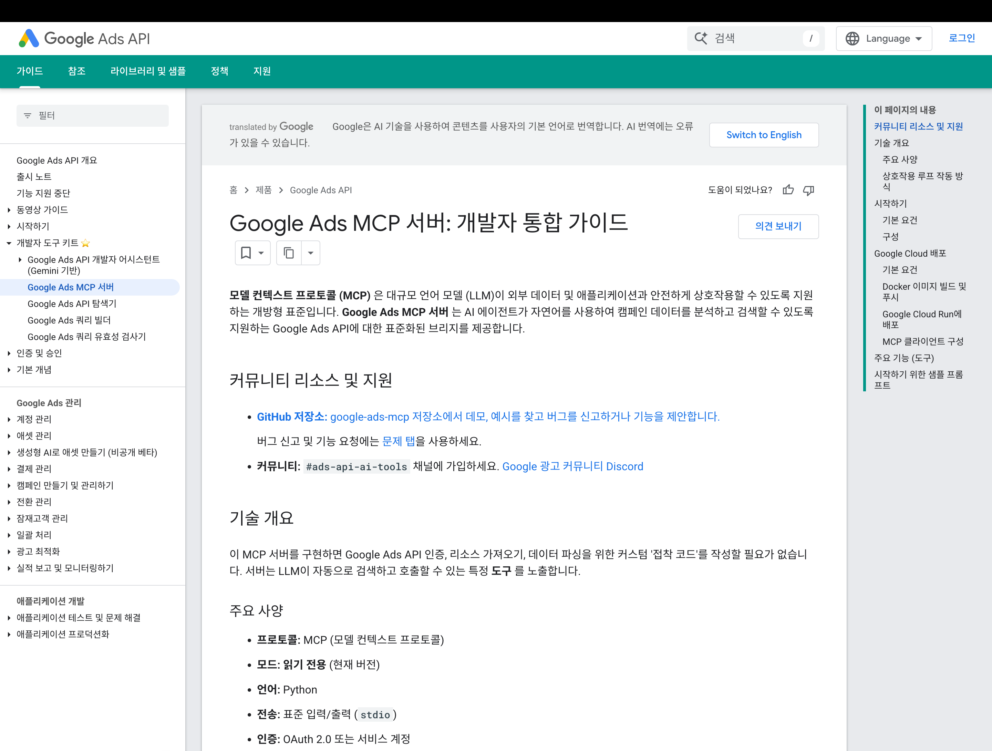Jump to 주요 사양 in page contents

pyautogui.click(x=900, y=160)
